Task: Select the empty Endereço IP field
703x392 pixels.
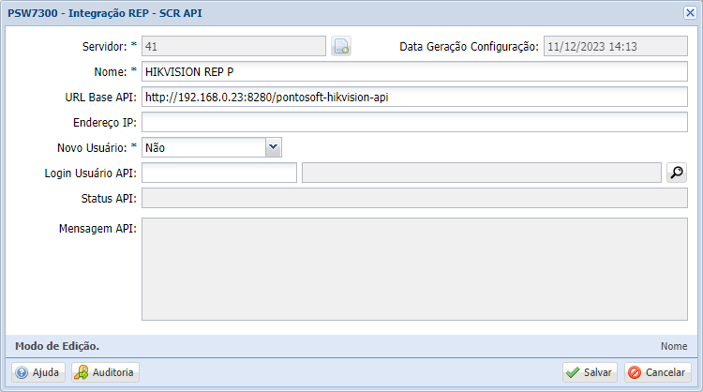Action: (414, 122)
